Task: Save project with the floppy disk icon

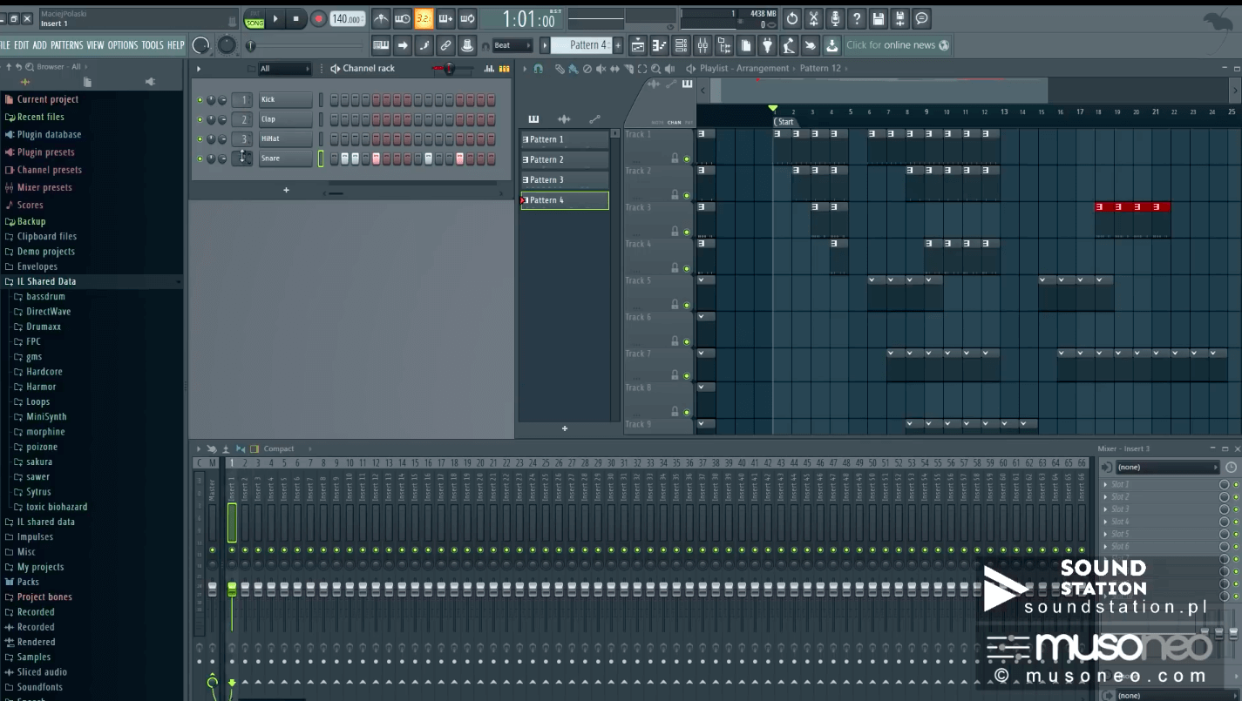Action: click(879, 18)
